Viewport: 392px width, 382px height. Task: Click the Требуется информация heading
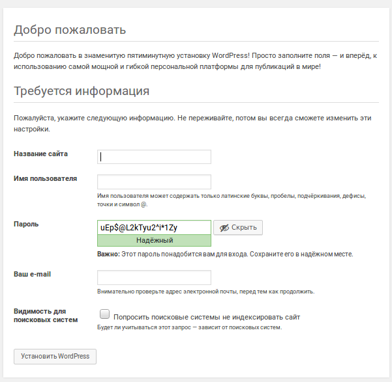pyautogui.click(x=82, y=90)
